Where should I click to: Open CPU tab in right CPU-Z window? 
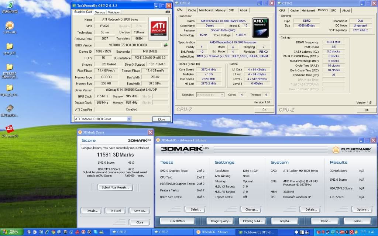pos(282,10)
